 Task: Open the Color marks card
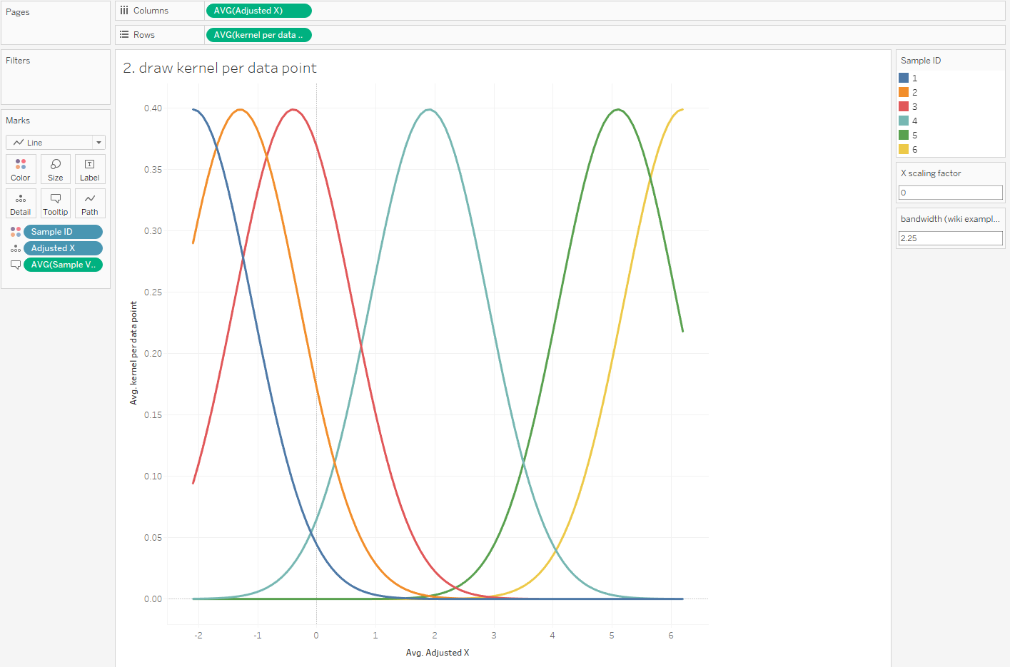pos(21,169)
